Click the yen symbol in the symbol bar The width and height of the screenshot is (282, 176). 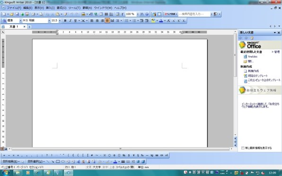[x=133, y=155]
